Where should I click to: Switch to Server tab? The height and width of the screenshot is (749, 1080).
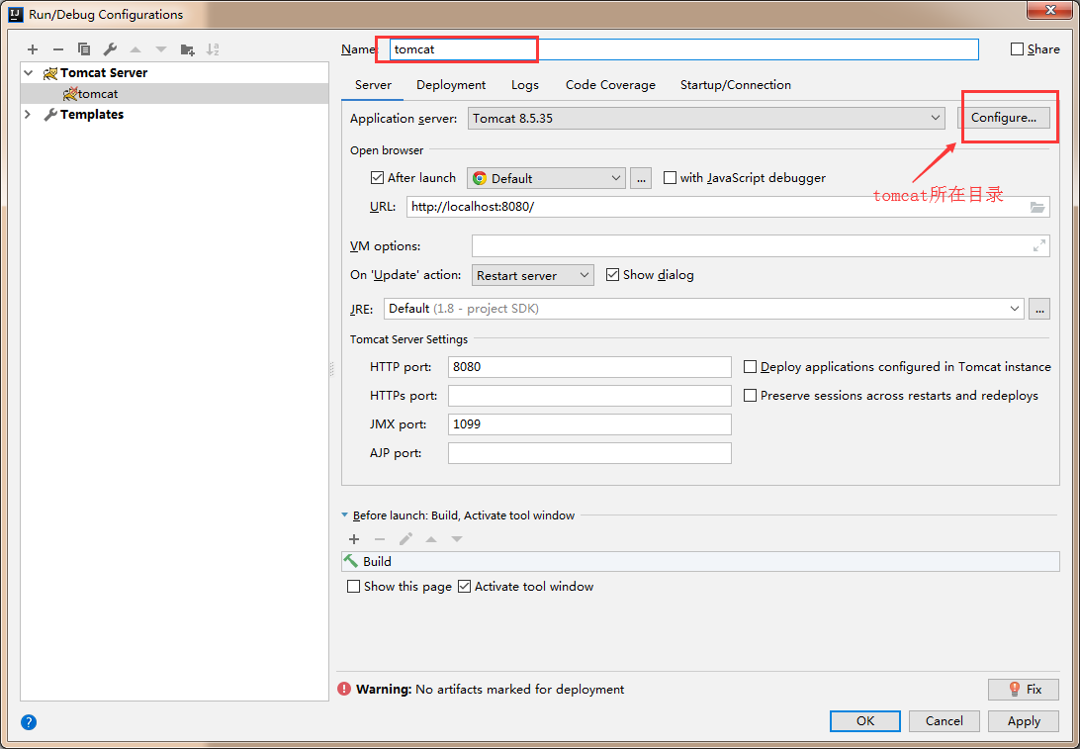373,85
